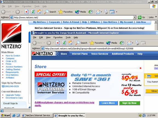The height and width of the screenshot is (118, 158).
Task: Expand Edit dropdown arrow in main toolbar
Action: tap(117, 12)
